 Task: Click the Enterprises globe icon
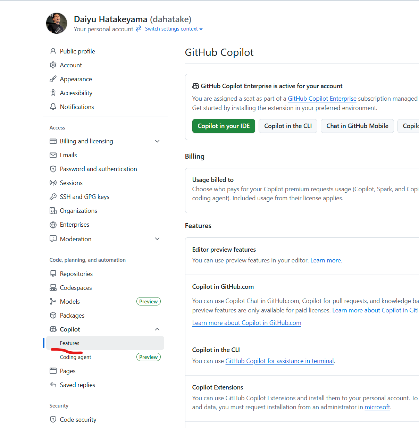(x=53, y=224)
